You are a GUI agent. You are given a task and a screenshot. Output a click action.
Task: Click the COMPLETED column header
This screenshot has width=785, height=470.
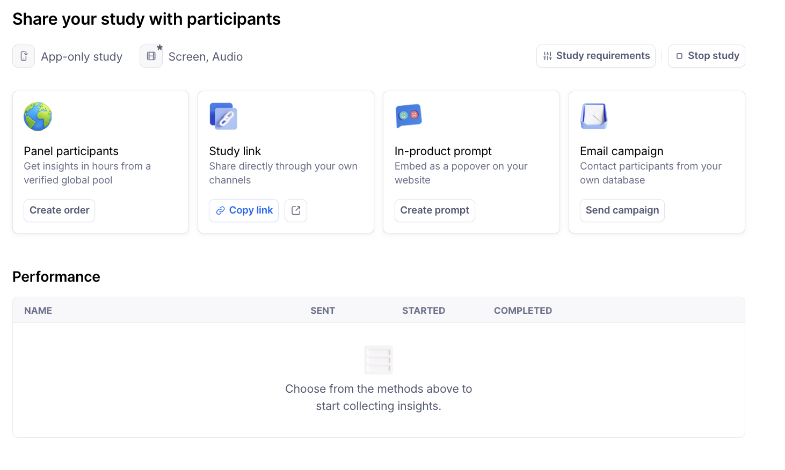pyautogui.click(x=523, y=311)
